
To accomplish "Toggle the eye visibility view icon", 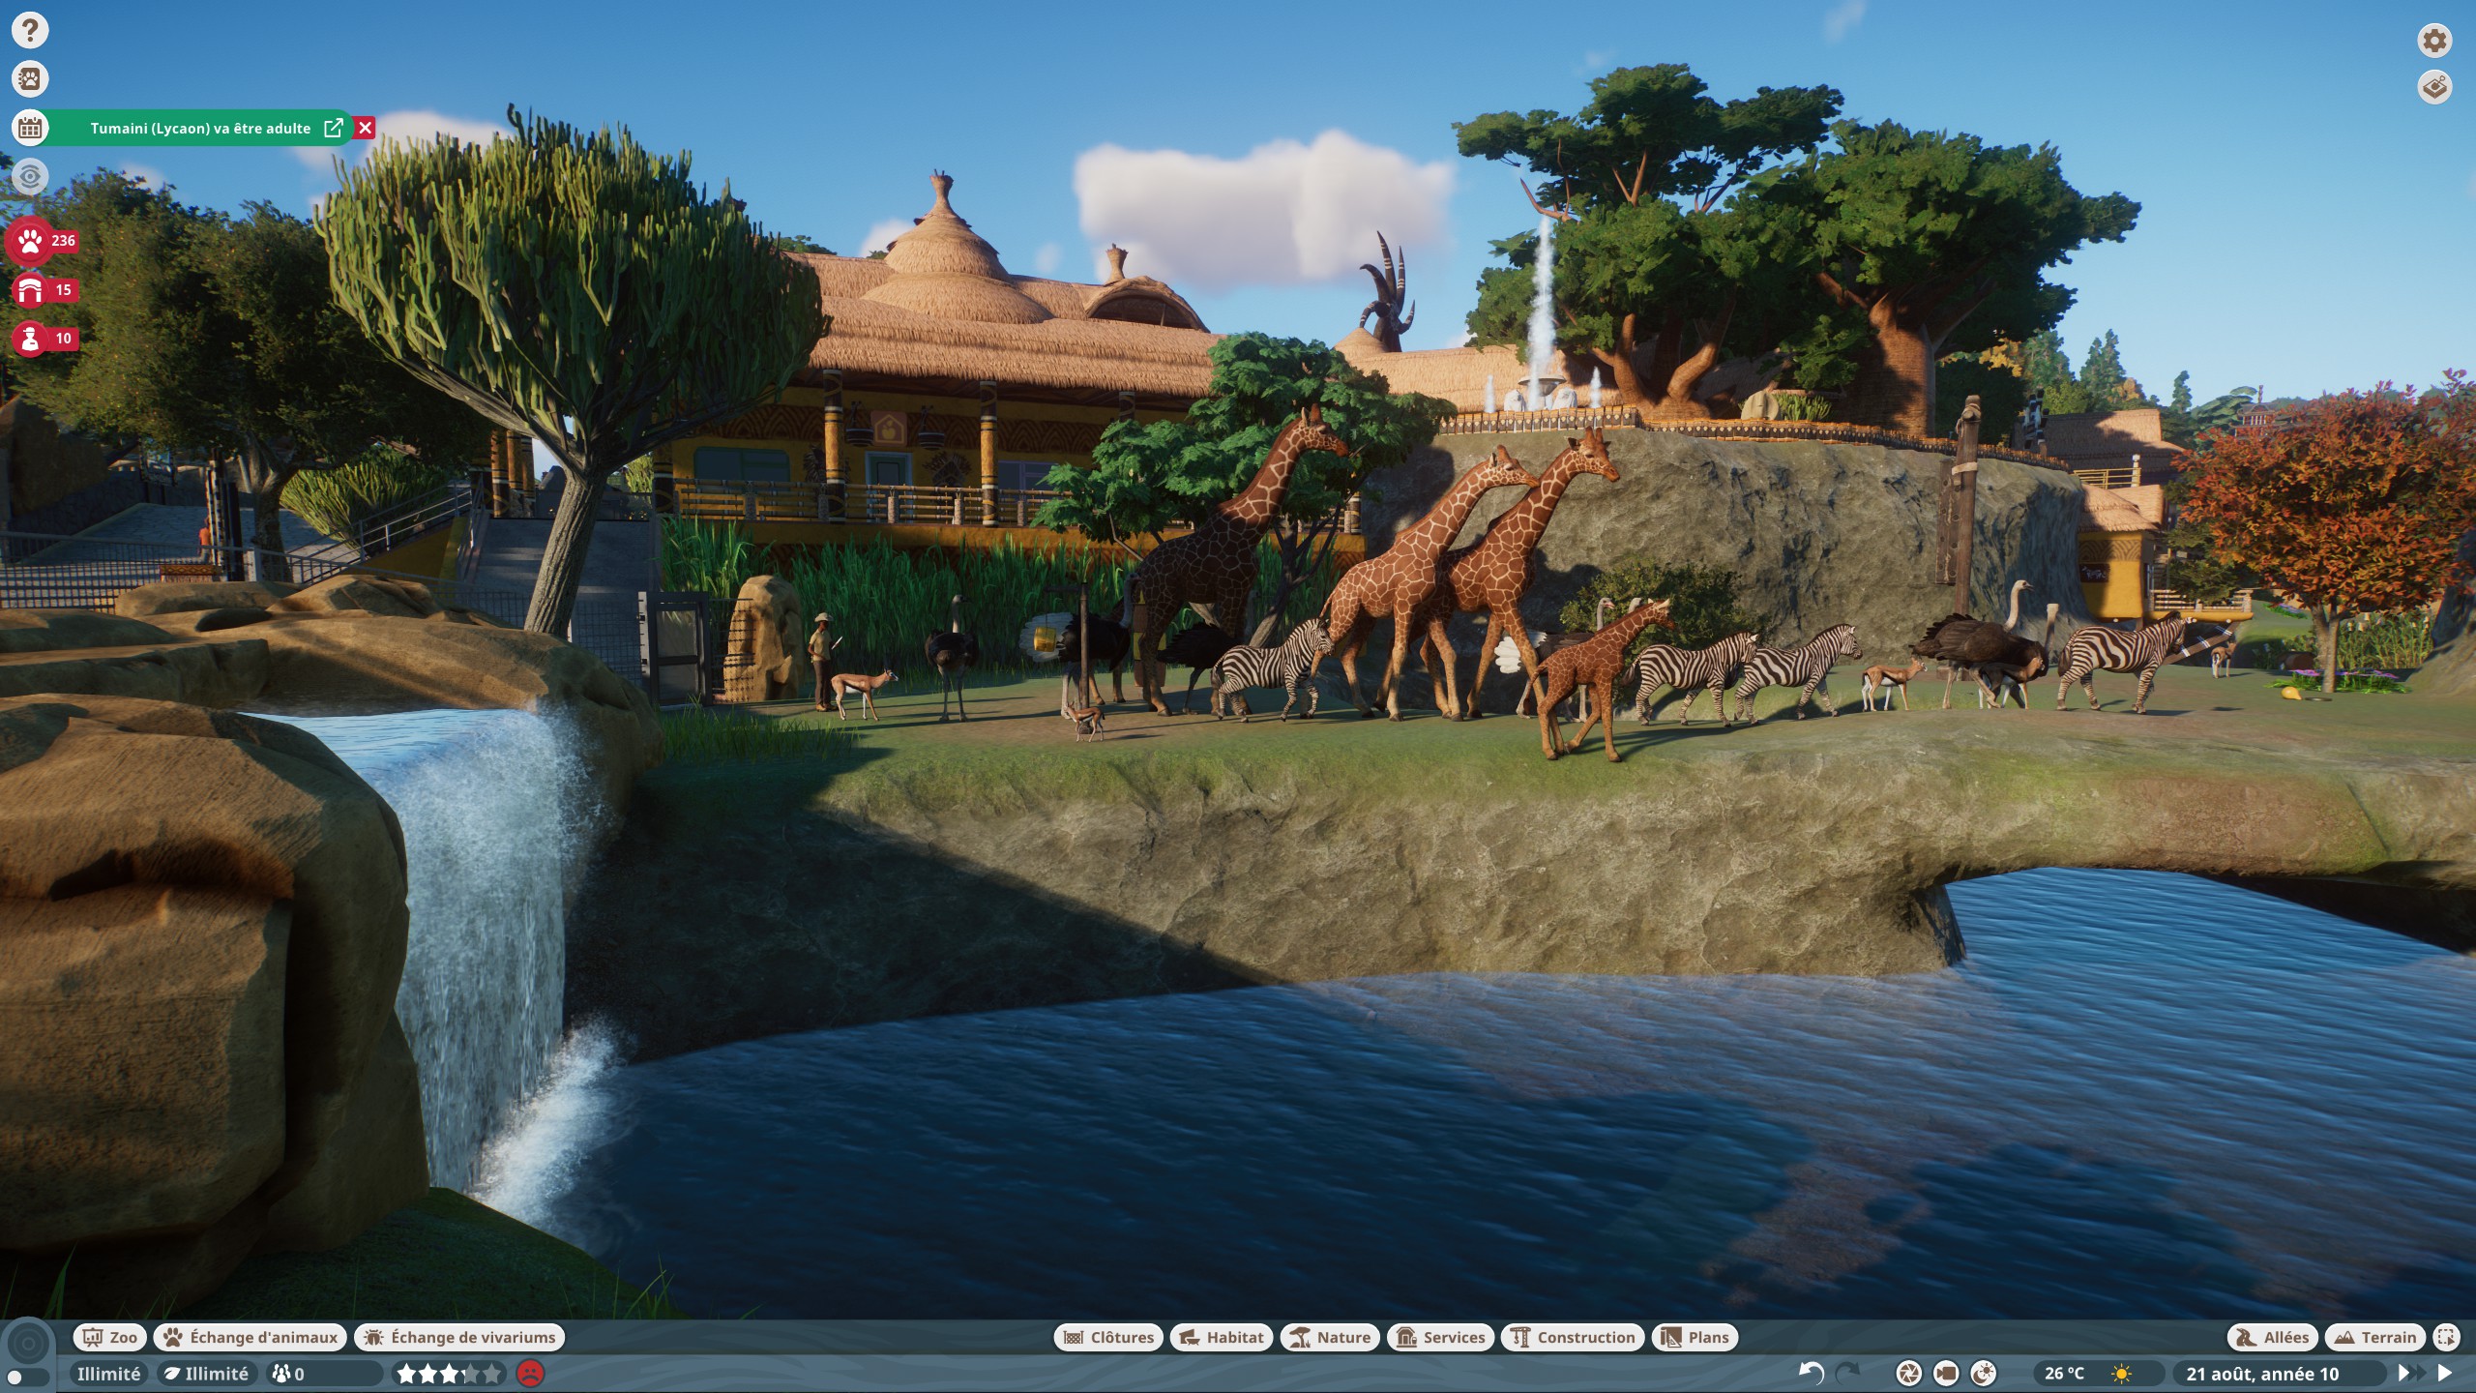I will (30, 176).
